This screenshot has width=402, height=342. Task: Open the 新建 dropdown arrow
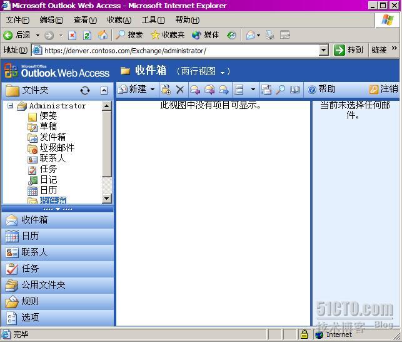[153, 90]
